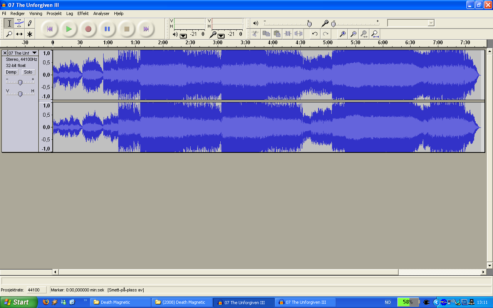
Task: Click 'Stereo, 44100Hz' track info text
Action: (x=21, y=59)
